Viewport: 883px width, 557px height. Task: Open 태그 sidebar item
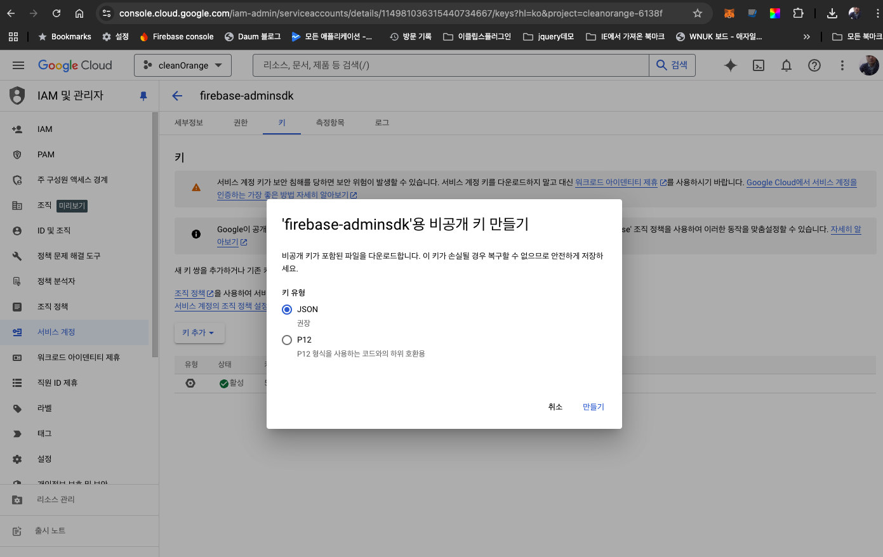(x=74, y=433)
